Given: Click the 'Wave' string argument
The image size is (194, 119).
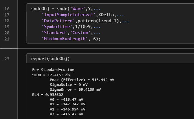Looking at the screenshot, I should [x=78, y=9].
